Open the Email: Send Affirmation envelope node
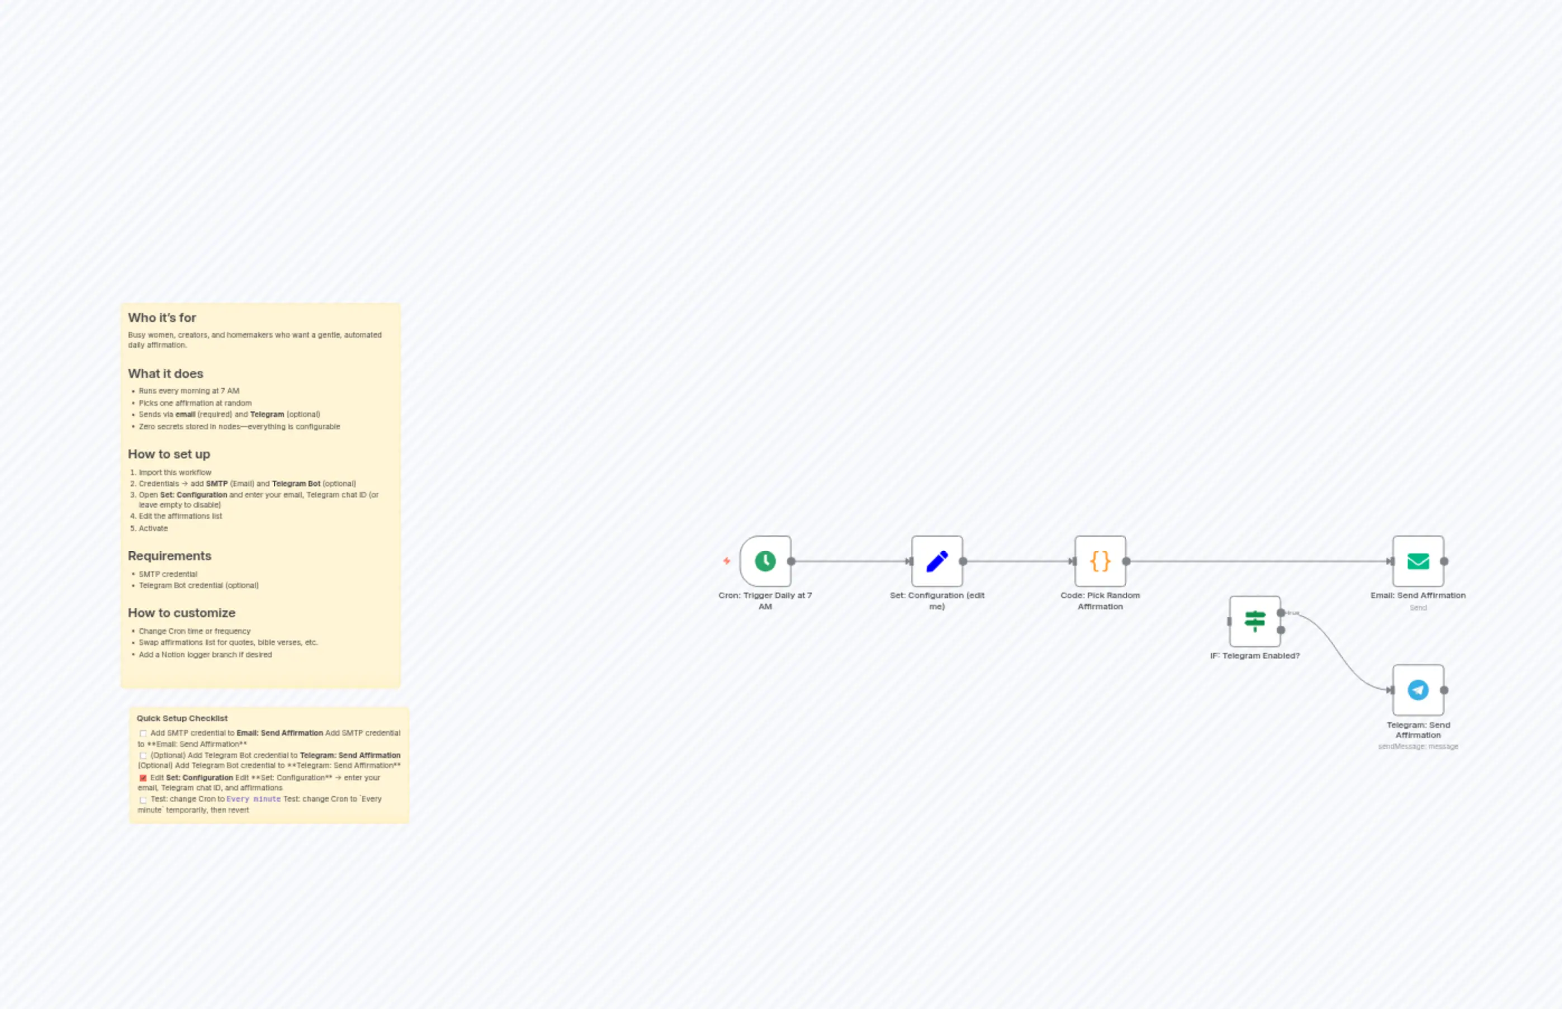The height and width of the screenshot is (1009, 1562). (x=1418, y=561)
